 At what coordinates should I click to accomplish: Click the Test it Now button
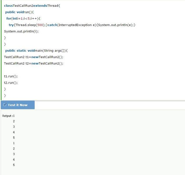pos(18,105)
